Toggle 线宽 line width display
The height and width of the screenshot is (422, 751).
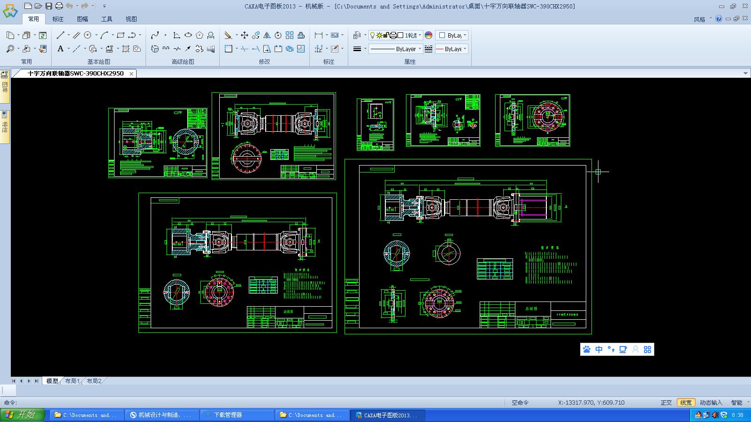[x=686, y=403]
